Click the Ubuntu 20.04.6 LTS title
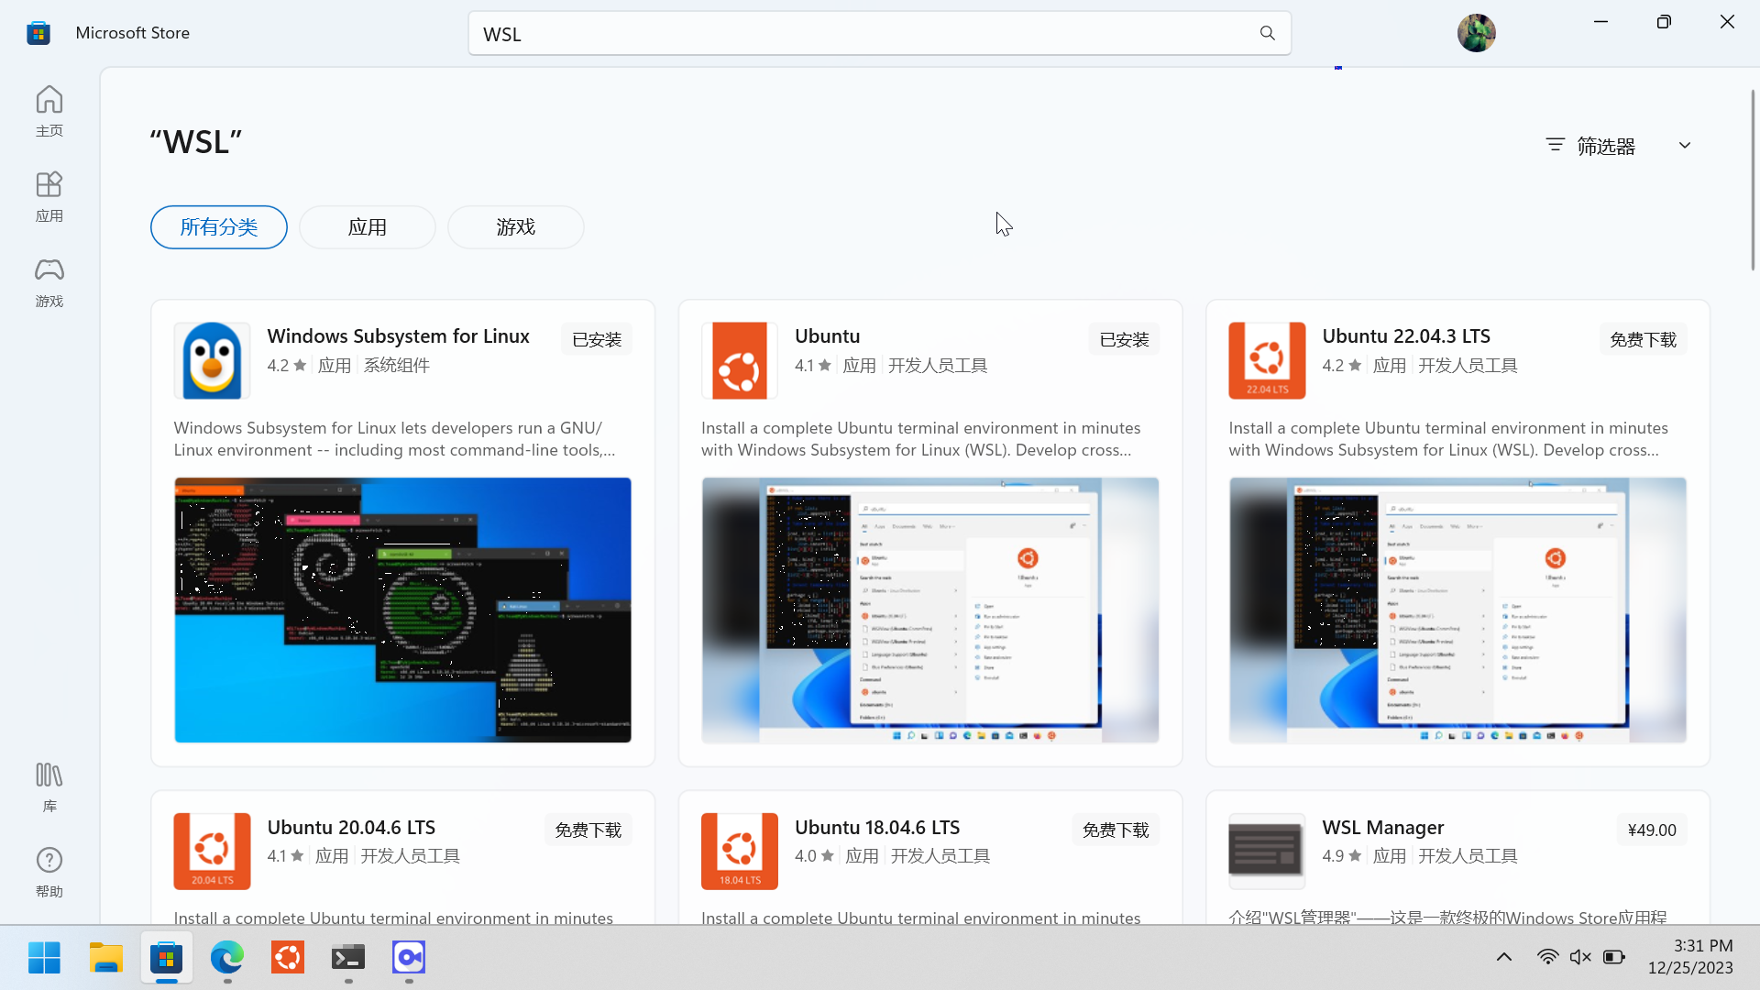The image size is (1760, 990). [351, 828]
